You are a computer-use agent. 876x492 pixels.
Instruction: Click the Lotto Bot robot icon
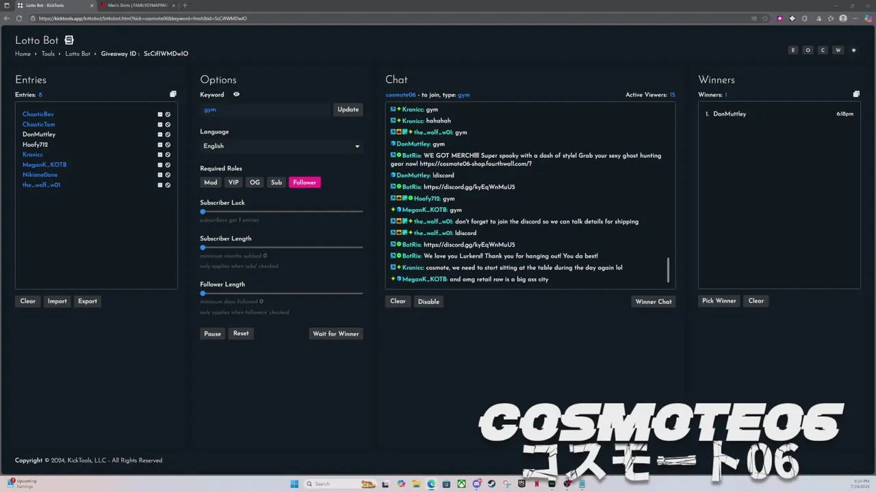pyautogui.click(x=69, y=40)
